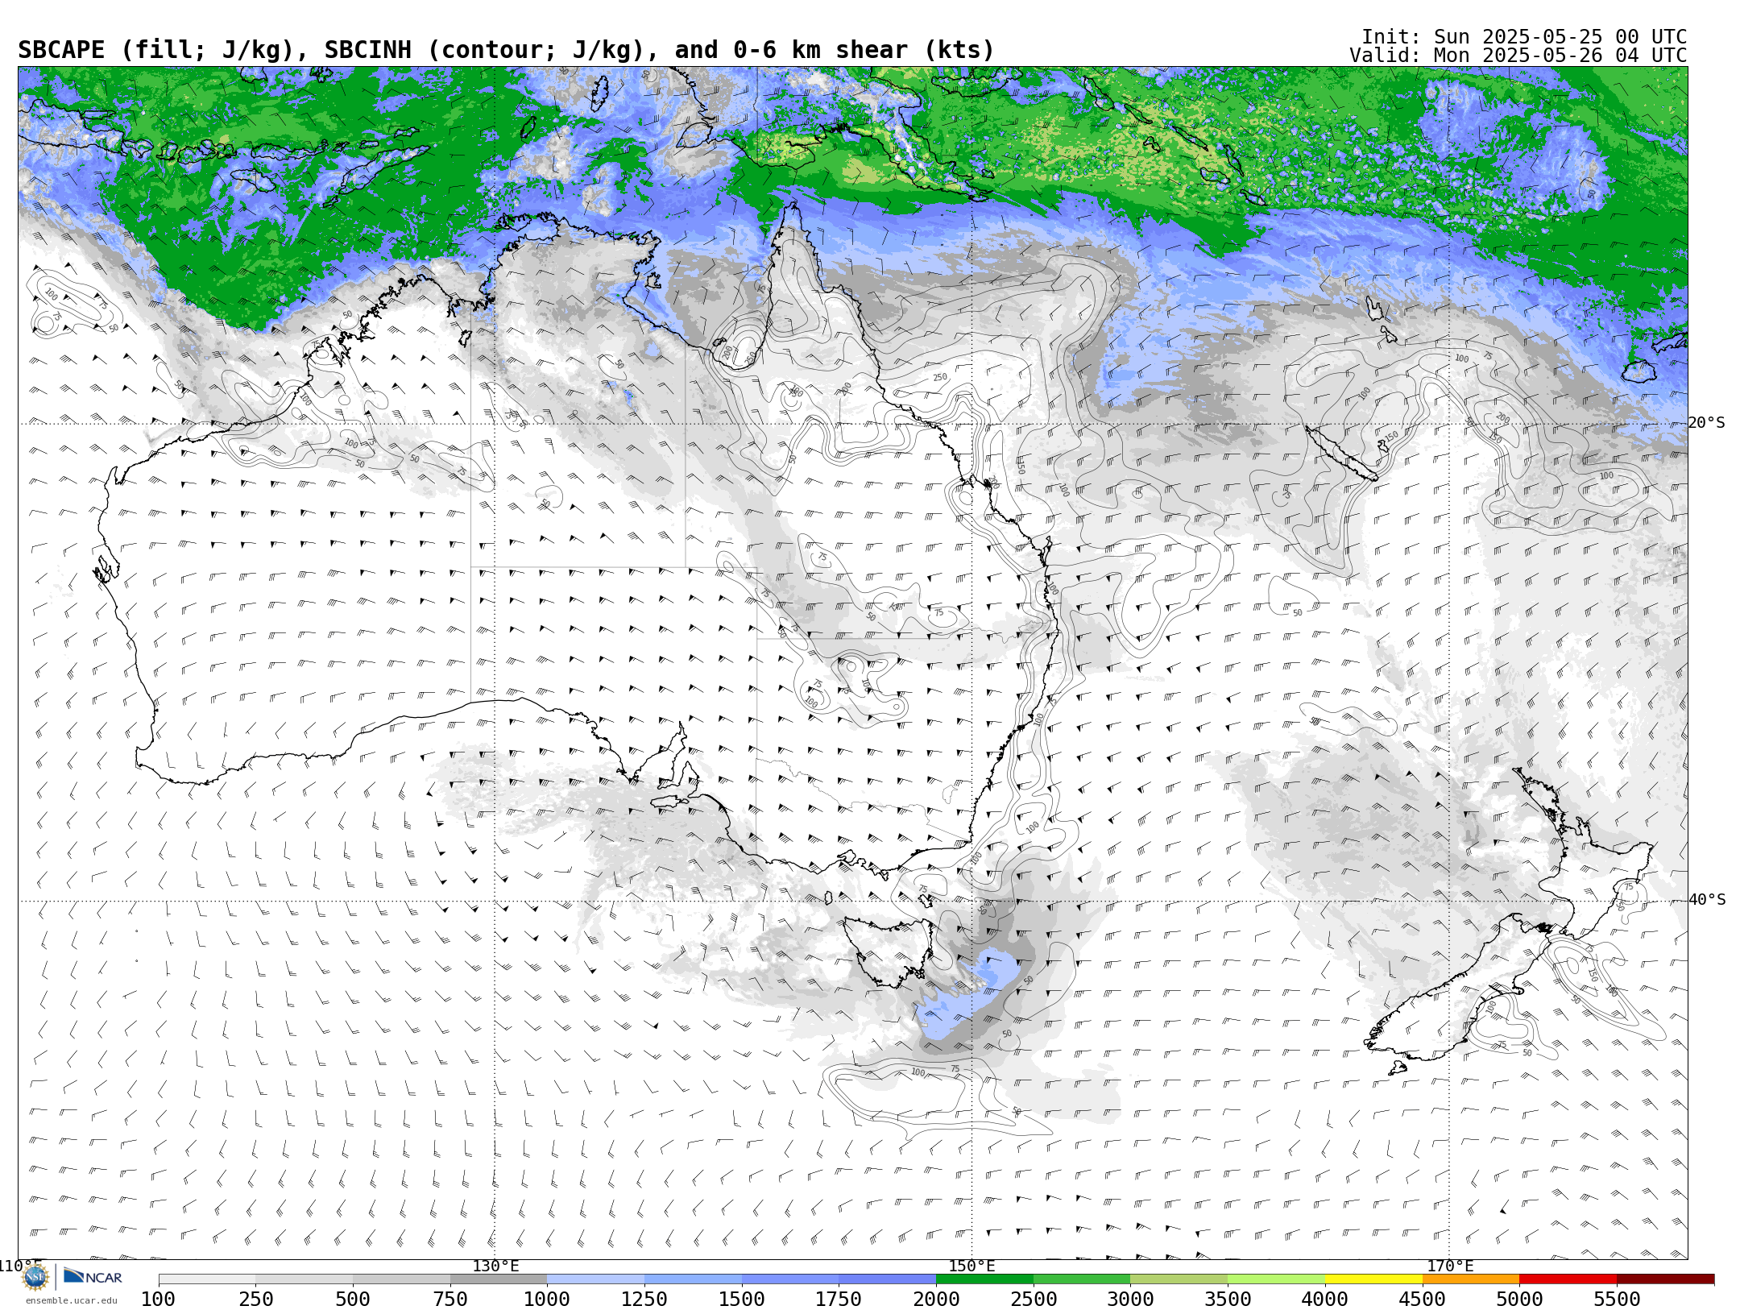This screenshot has width=1740, height=1310.
Task: Click the 170°E longitude label
Action: (1450, 1266)
